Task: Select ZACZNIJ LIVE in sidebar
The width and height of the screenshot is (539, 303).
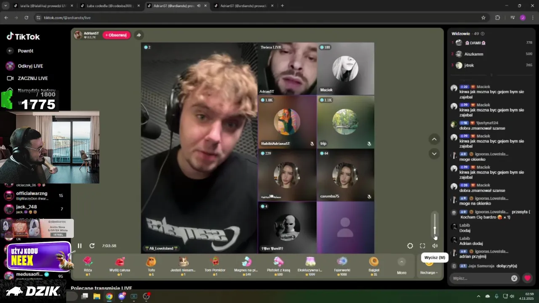Action: tap(27, 78)
